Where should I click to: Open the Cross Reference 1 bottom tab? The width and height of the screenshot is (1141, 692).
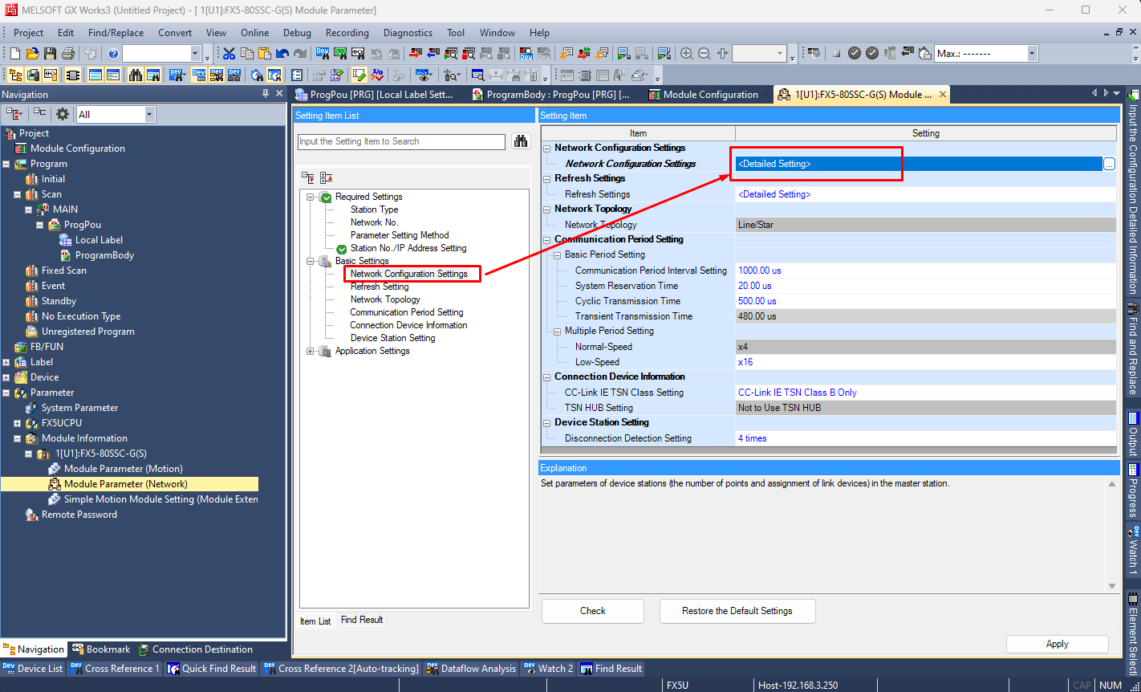(x=115, y=669)
